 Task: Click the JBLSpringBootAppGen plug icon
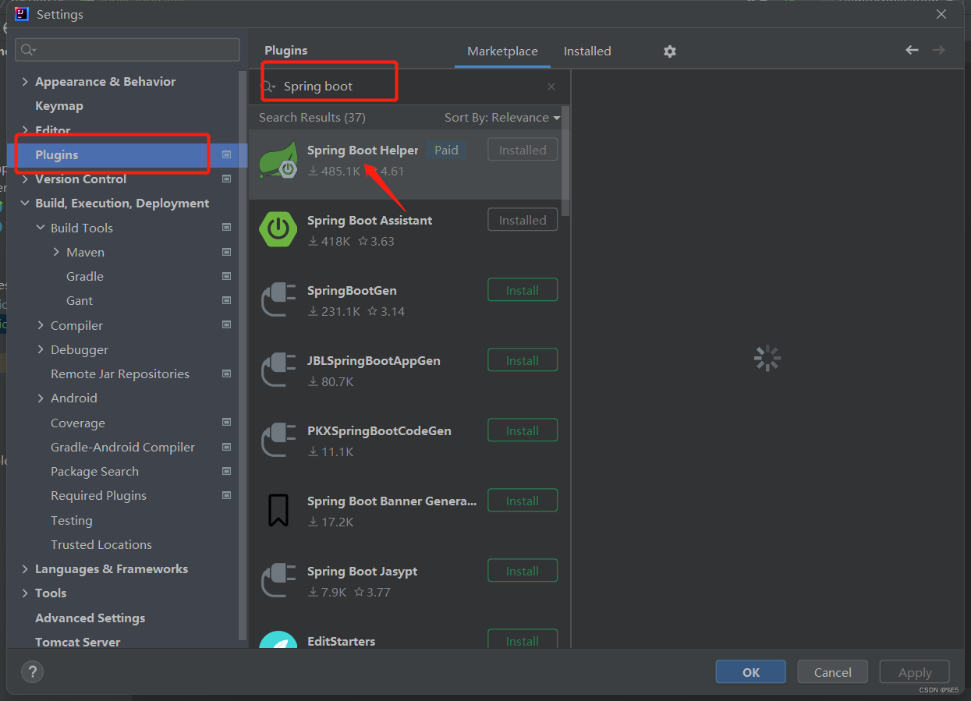[278, 370]
